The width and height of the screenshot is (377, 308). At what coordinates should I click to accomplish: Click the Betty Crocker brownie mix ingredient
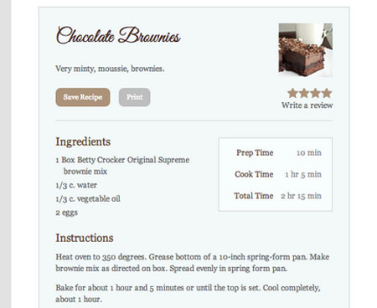122,166
